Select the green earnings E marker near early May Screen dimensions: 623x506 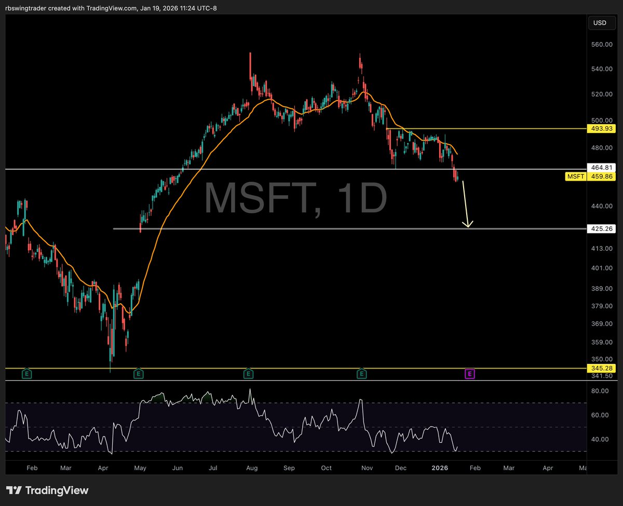[x=138, y=373]
